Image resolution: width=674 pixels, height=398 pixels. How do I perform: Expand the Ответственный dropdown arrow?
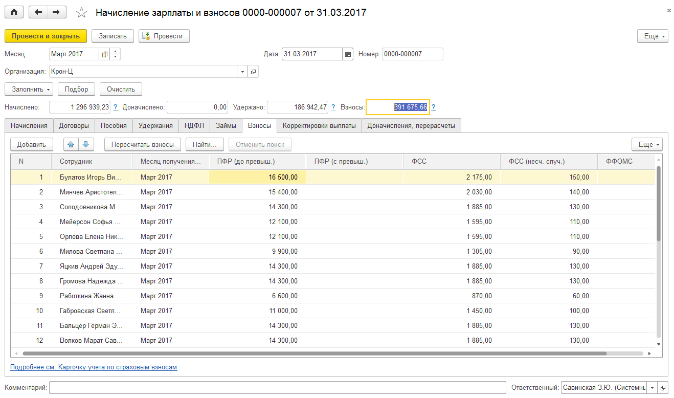[x=652, y=387]
